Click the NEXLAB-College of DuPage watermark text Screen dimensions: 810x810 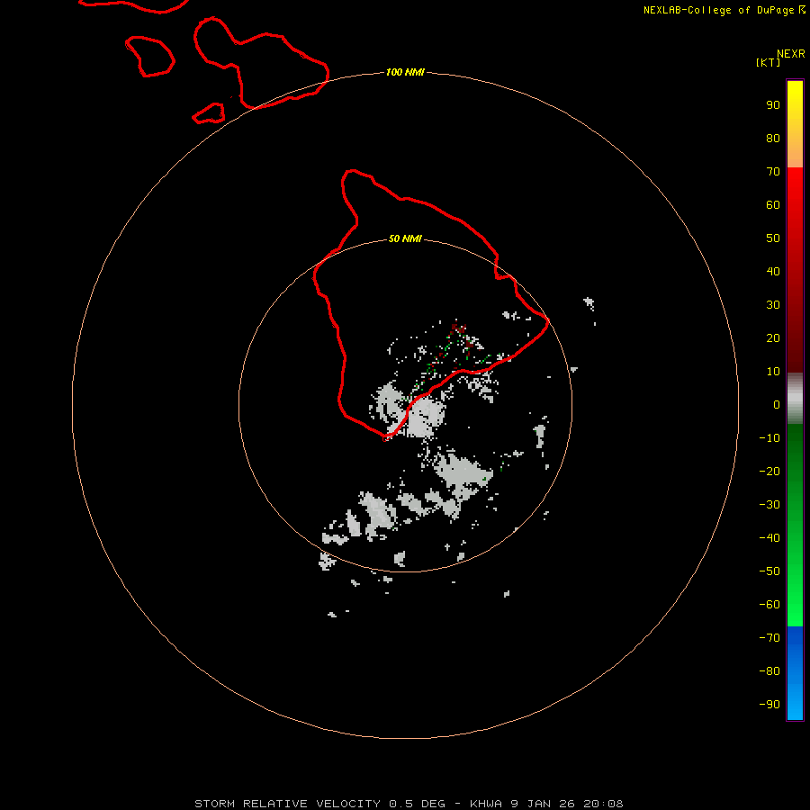tap(724, 10)
